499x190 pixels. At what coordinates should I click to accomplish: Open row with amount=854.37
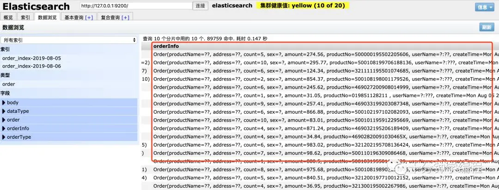(x=320, y=79)
